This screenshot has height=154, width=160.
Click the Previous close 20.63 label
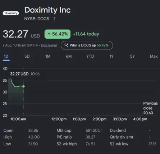(x=150, y=108)
